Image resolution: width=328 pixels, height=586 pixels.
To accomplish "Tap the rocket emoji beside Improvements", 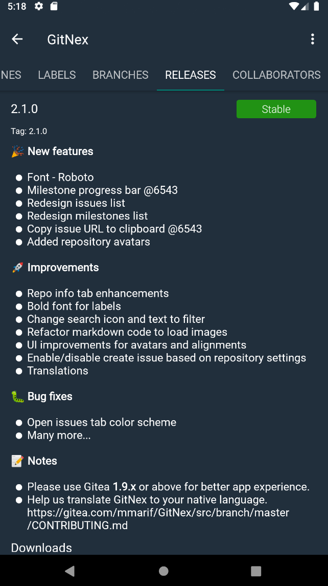I will click(x=17, y=268).
